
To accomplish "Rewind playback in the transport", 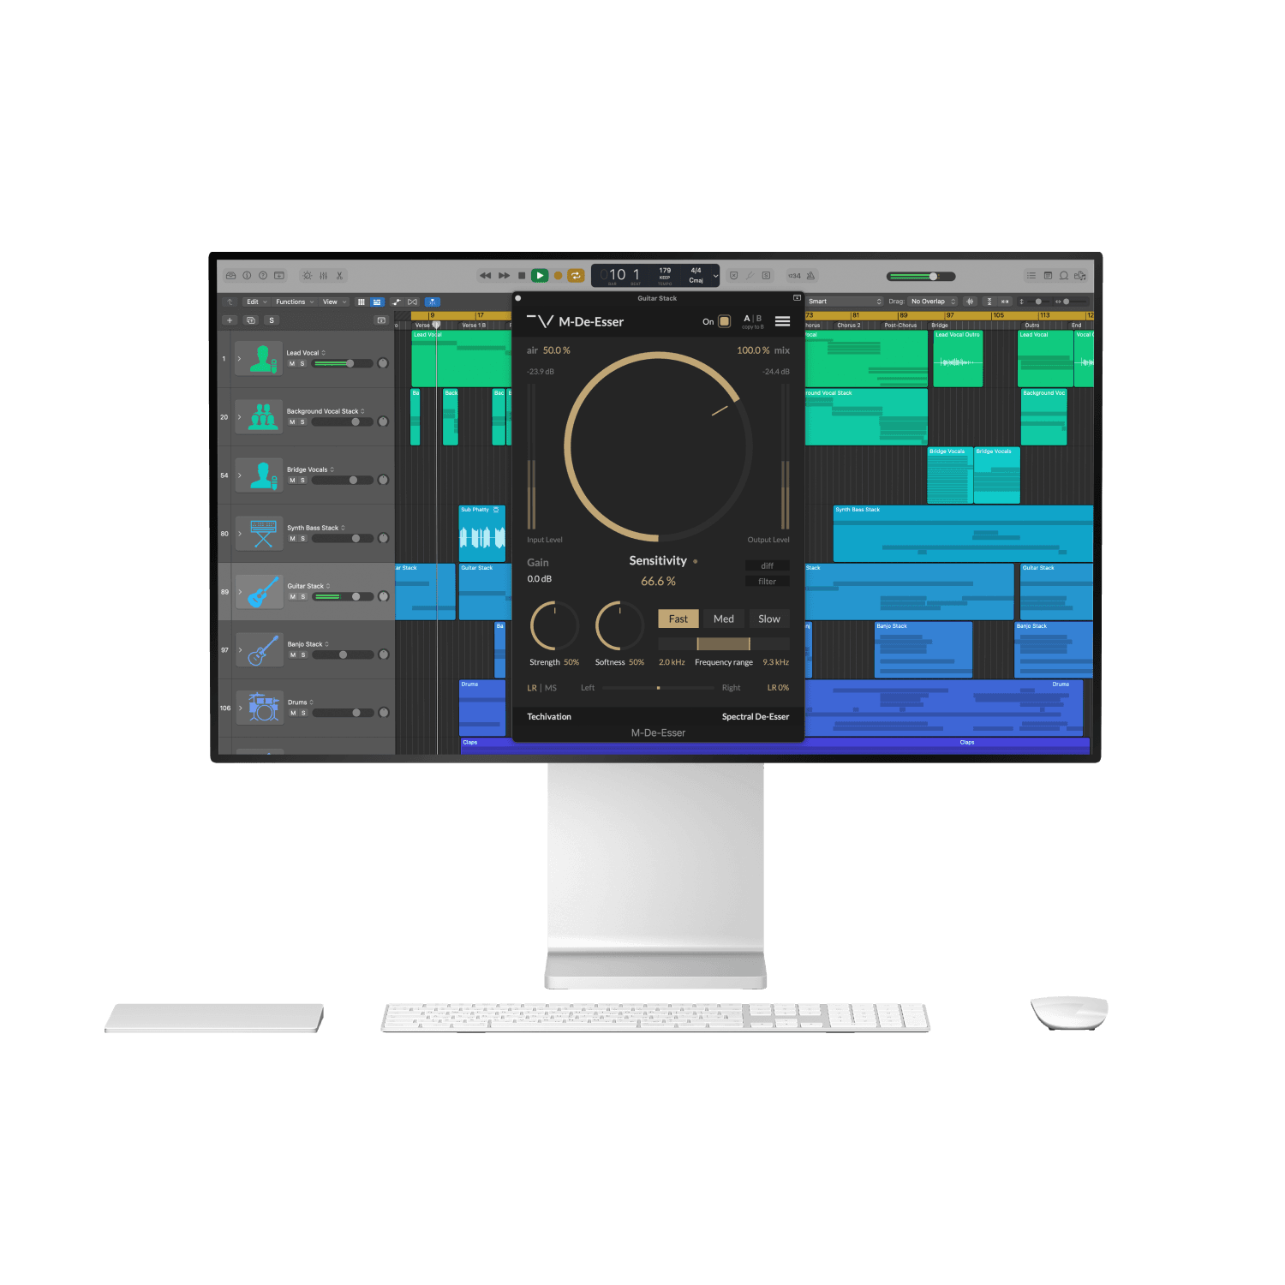I will (486, 276).
